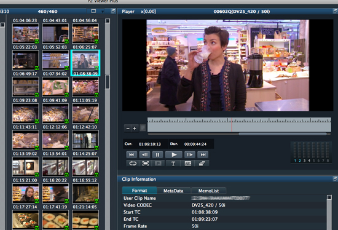
Task: Maximize the Clip Information panel
Action: tap(335, 178)
